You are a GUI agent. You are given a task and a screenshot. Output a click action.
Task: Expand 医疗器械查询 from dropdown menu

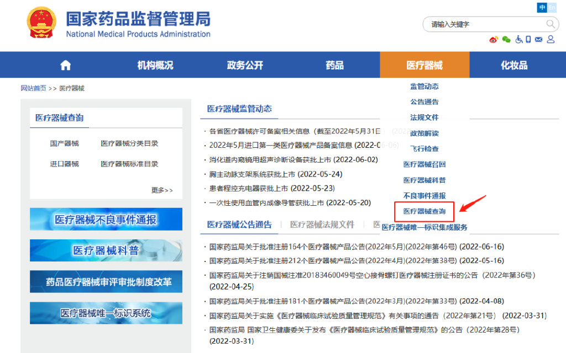(423, 212)
